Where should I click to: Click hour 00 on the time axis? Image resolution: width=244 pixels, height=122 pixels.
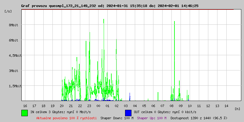click(x=98, y=106)
